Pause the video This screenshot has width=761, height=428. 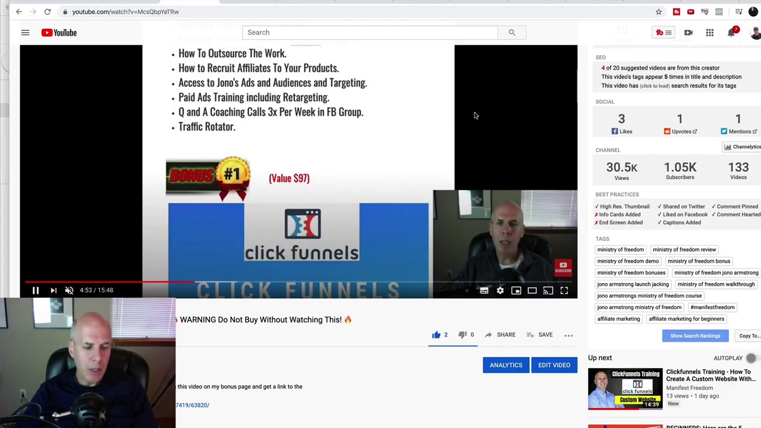[35, 290]
